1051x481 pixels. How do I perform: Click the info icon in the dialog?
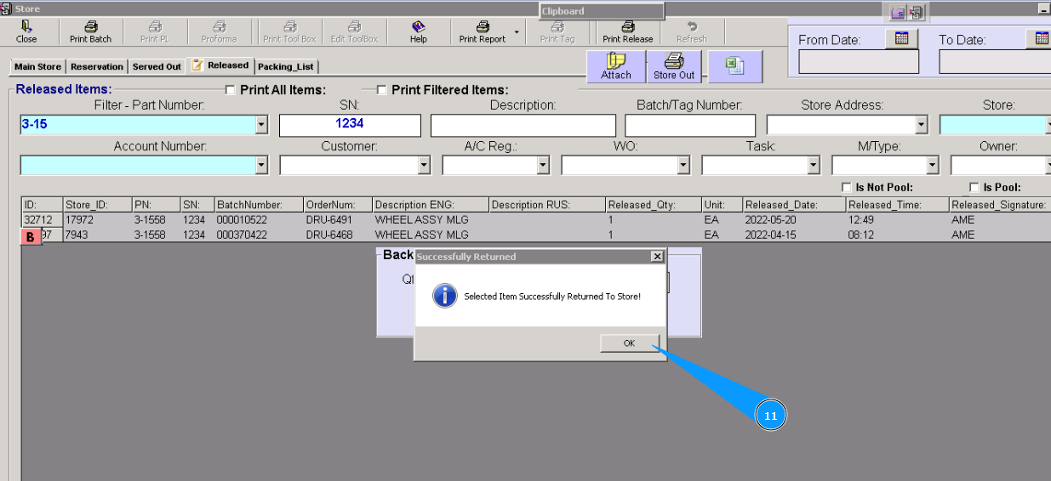coord(445,296)
